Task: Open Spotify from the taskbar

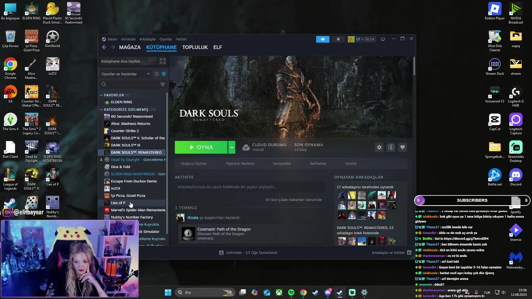Action: coord(291,292)
